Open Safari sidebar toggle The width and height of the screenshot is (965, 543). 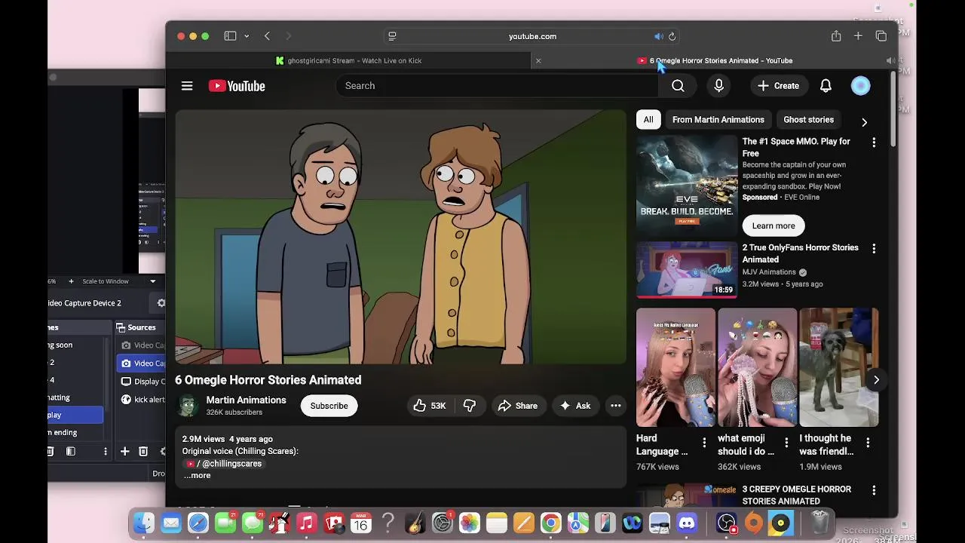[x=230, y=36]
